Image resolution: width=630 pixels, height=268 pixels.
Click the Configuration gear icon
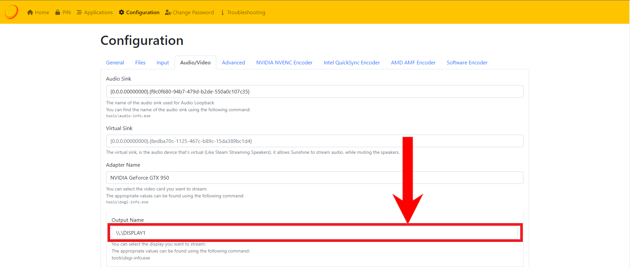pos(122,13)
